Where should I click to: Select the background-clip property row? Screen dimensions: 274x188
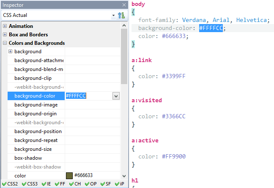64,78
